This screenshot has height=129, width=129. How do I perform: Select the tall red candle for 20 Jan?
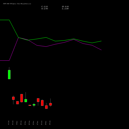22,98
